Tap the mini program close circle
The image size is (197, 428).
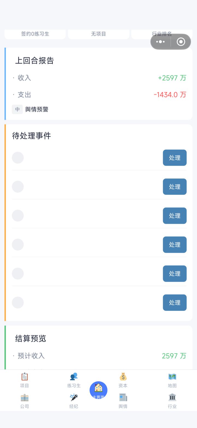tap(181, 42)
